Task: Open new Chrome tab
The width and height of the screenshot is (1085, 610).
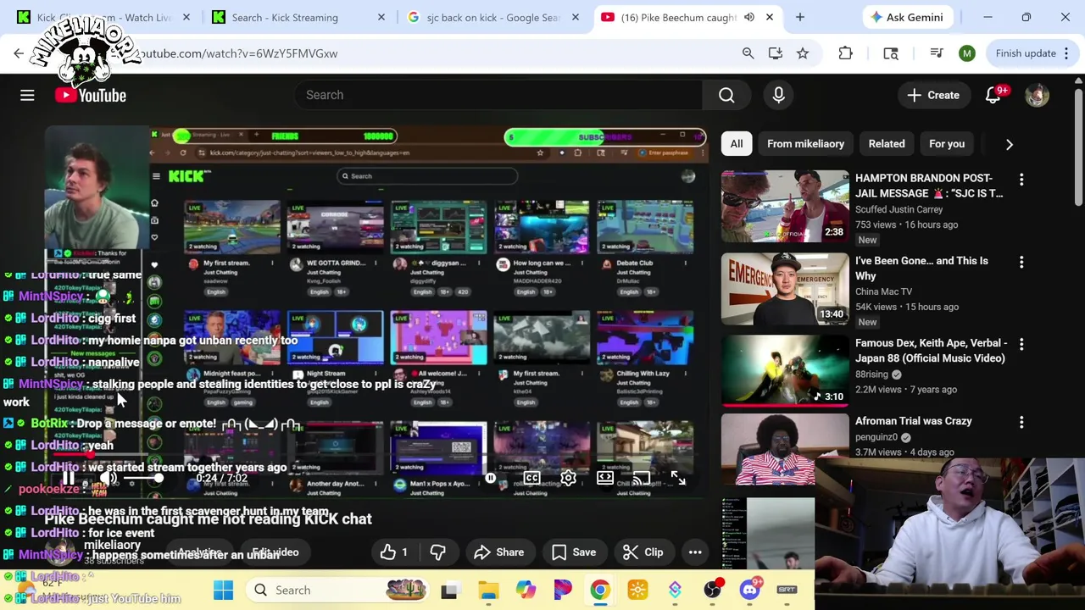Action: point(799,17)
